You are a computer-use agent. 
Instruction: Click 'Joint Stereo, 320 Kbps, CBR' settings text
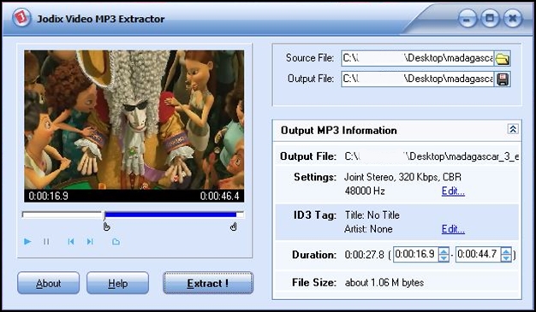click(402, 177)
